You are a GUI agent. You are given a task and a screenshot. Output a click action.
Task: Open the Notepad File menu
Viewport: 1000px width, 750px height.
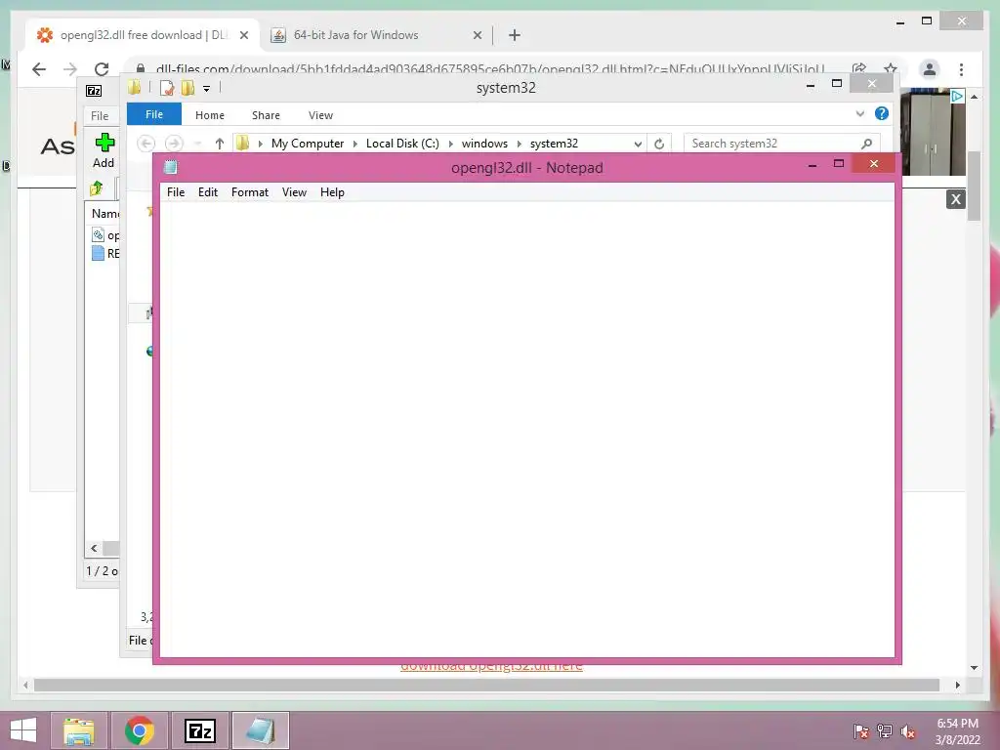pos(176,192)
